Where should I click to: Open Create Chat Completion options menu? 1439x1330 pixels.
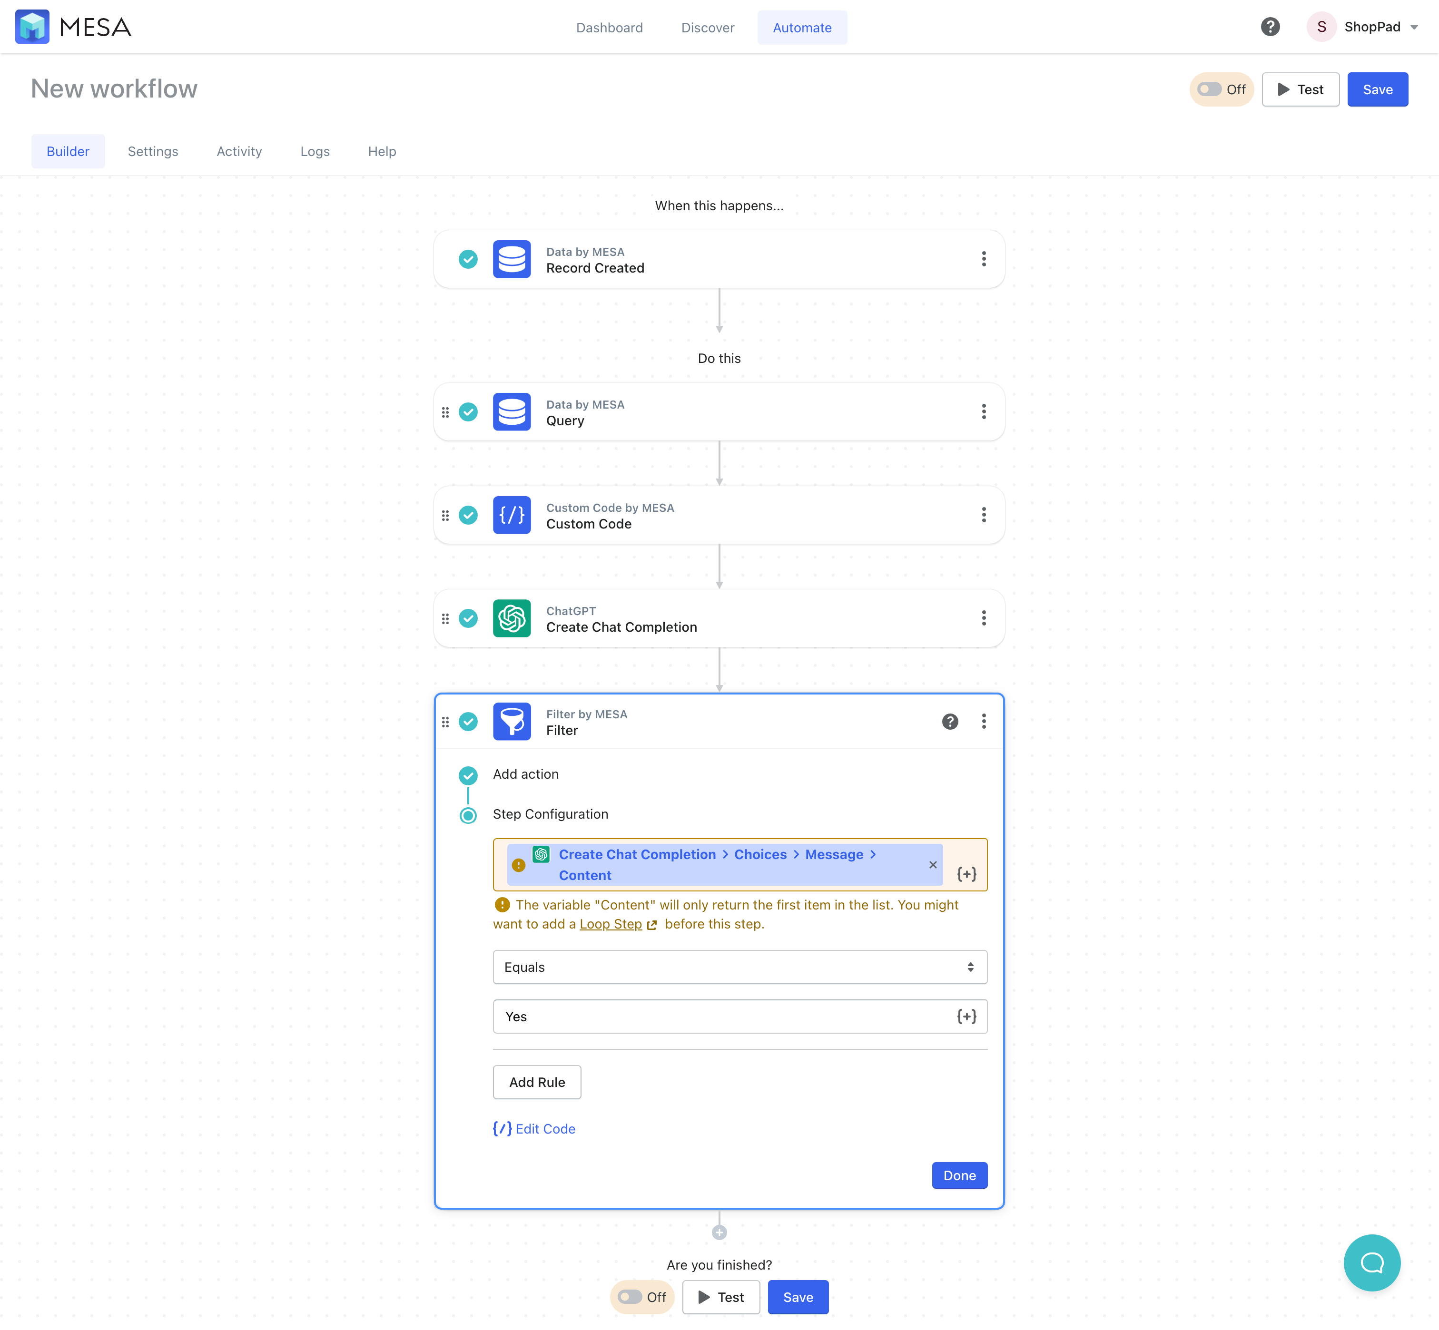(983, 618)
